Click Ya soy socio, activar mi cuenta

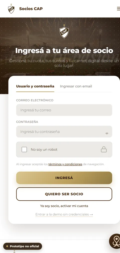pyautogui.click(x=64, y=206)
